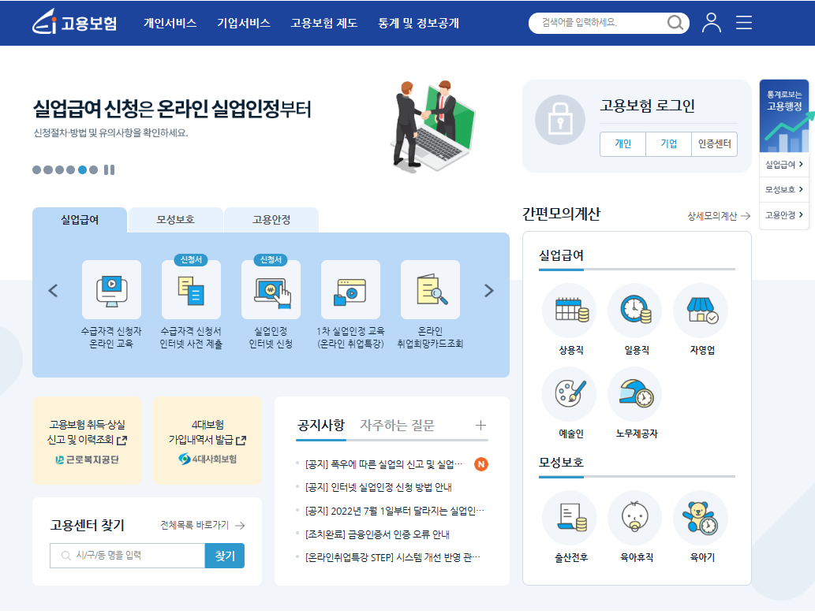The width and height of the screenshot is (815, 614).
Task: Click the orange N new-post badge
Action: click(481, 464)
